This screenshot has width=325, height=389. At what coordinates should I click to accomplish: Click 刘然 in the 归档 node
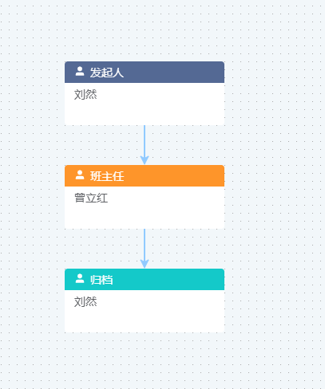85,302
